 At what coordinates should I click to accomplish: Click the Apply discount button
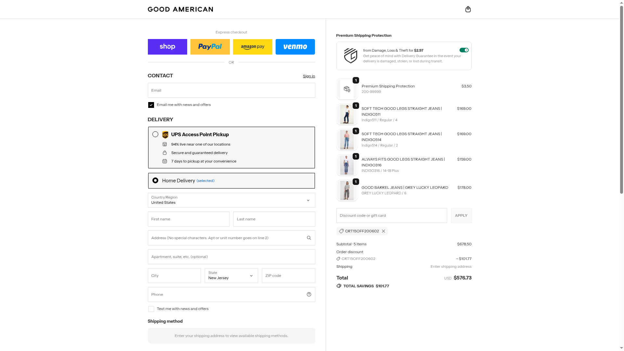coord(461,215)
